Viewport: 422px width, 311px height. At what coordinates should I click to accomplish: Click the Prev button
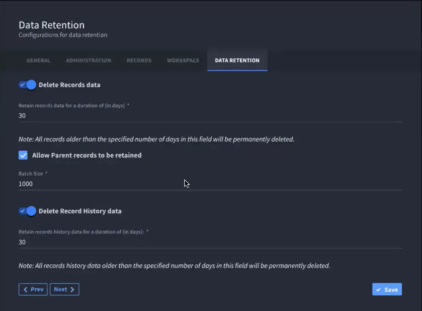(x=33, y=289)
